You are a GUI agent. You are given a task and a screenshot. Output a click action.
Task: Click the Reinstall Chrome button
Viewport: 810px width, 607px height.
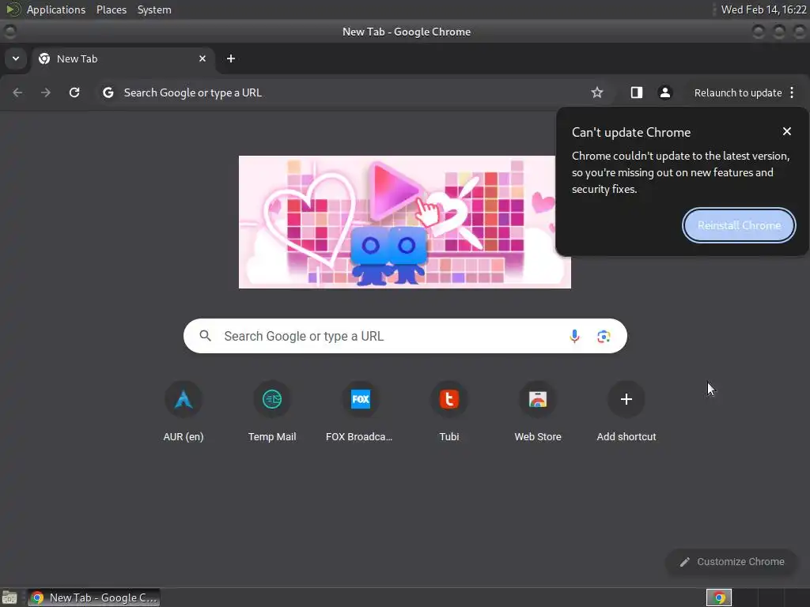click(739, 225)
